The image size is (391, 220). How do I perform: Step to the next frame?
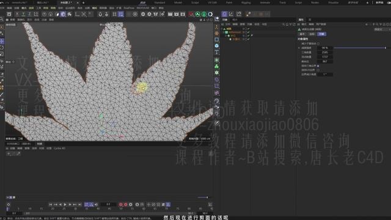point(70,205)
